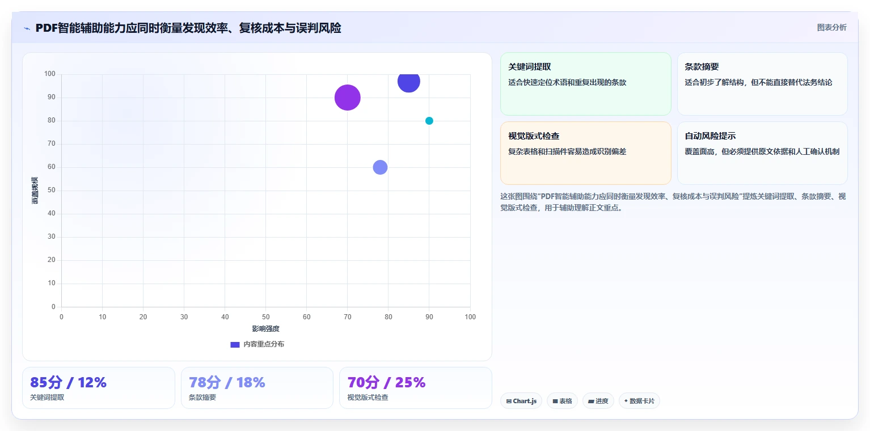The image size is (870, 431).
Task: Click the text 适合快速定位术语和重复出现的条款
Action: click(x=567, y=83)
